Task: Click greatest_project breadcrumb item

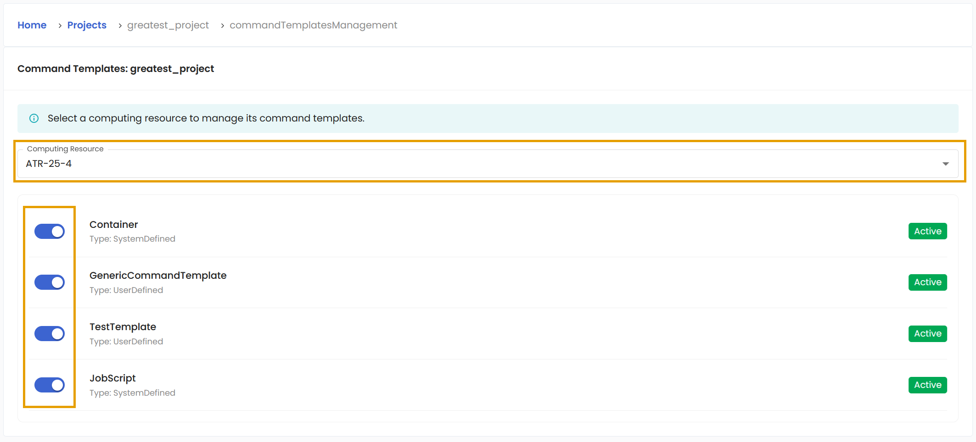Action: 168,25
